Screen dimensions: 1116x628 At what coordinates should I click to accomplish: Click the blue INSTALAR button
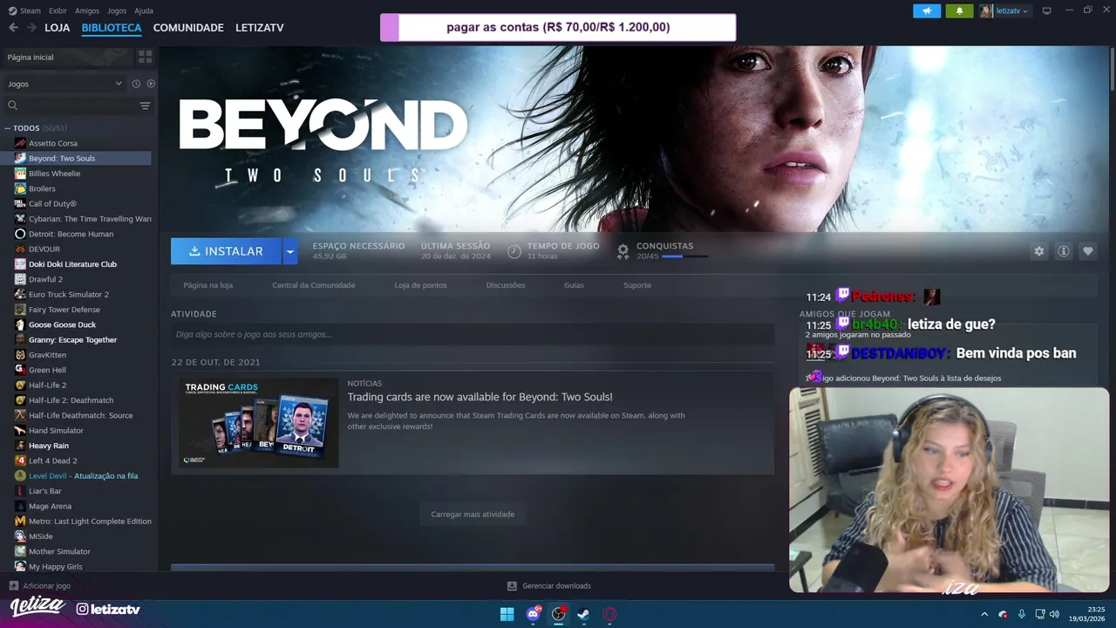226,251
